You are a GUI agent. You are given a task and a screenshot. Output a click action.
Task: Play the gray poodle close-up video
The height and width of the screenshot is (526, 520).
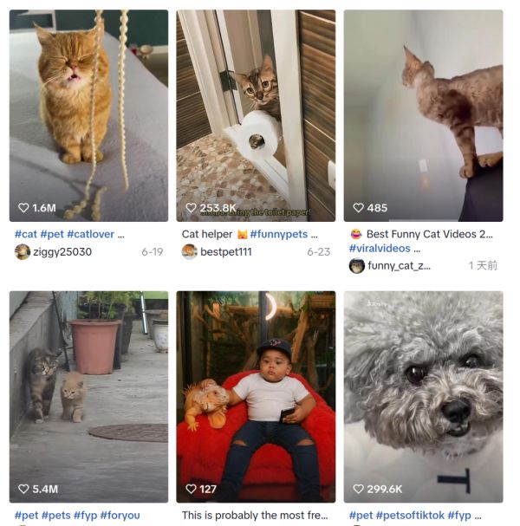424,397
